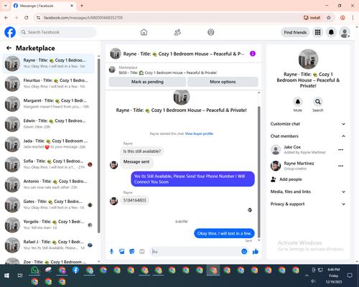Open the Jada conversation
This screenshot has height=287, width=359.
coord(49,144)
